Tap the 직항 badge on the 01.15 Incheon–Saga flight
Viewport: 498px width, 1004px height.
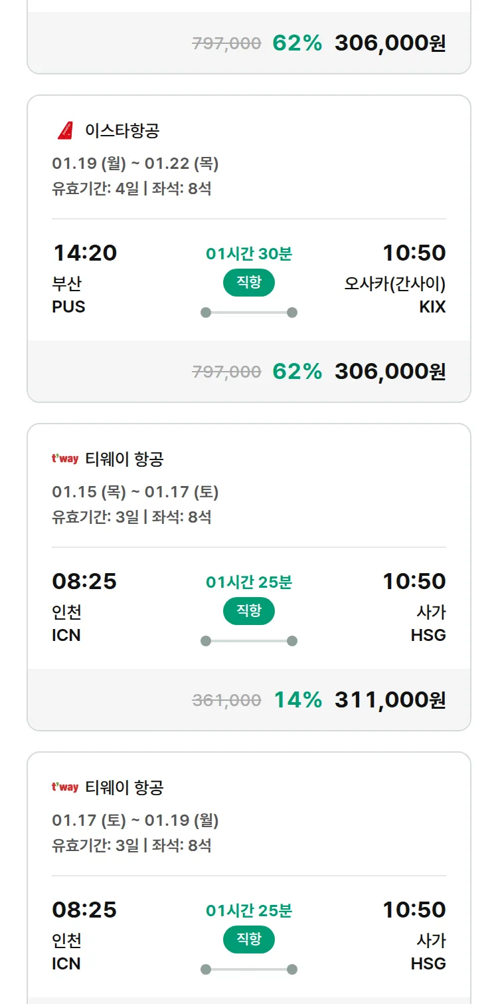(x=249, y=611)
